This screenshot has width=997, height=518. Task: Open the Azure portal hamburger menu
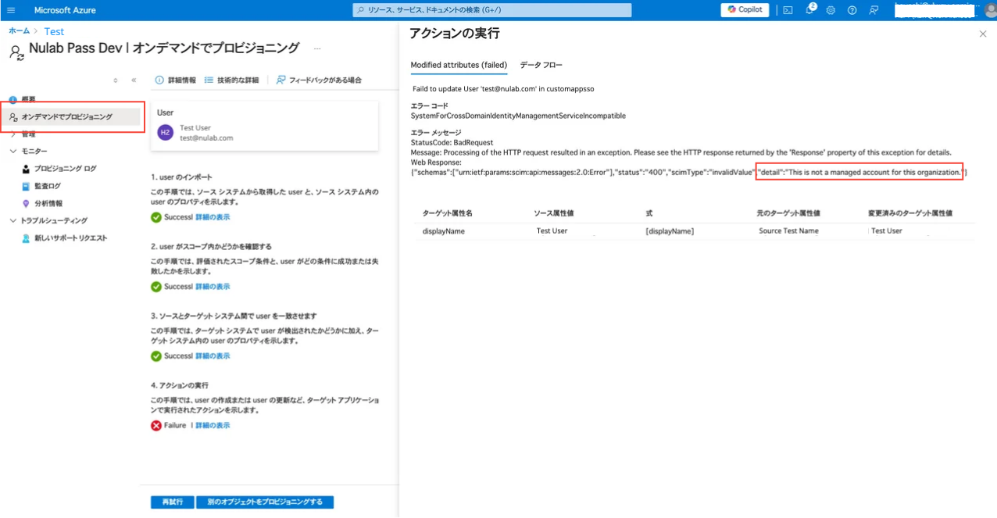coord(11,10)
